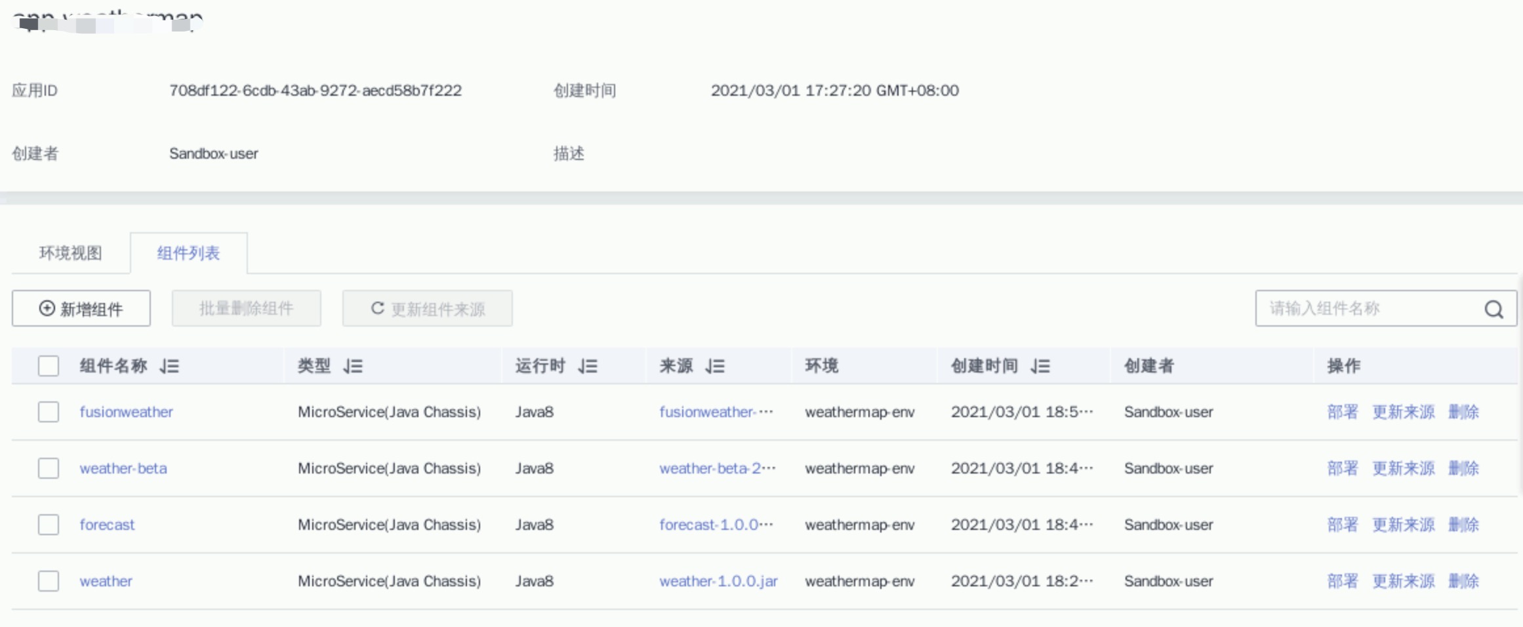Click 新增组件 add button
This screenshot has height=627, width=1523.
(81, 308)
